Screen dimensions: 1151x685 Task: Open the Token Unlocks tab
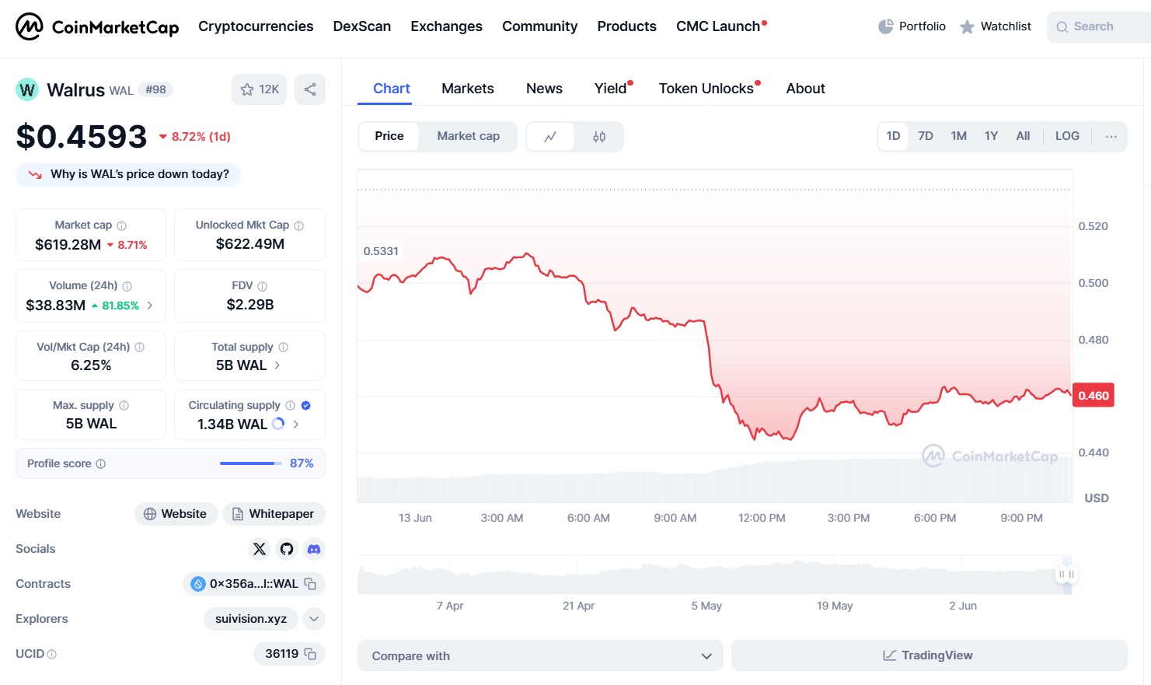(706, 89)
